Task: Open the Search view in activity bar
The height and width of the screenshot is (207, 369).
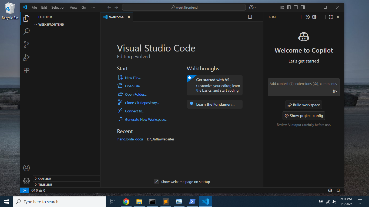Action: [26, 32]
